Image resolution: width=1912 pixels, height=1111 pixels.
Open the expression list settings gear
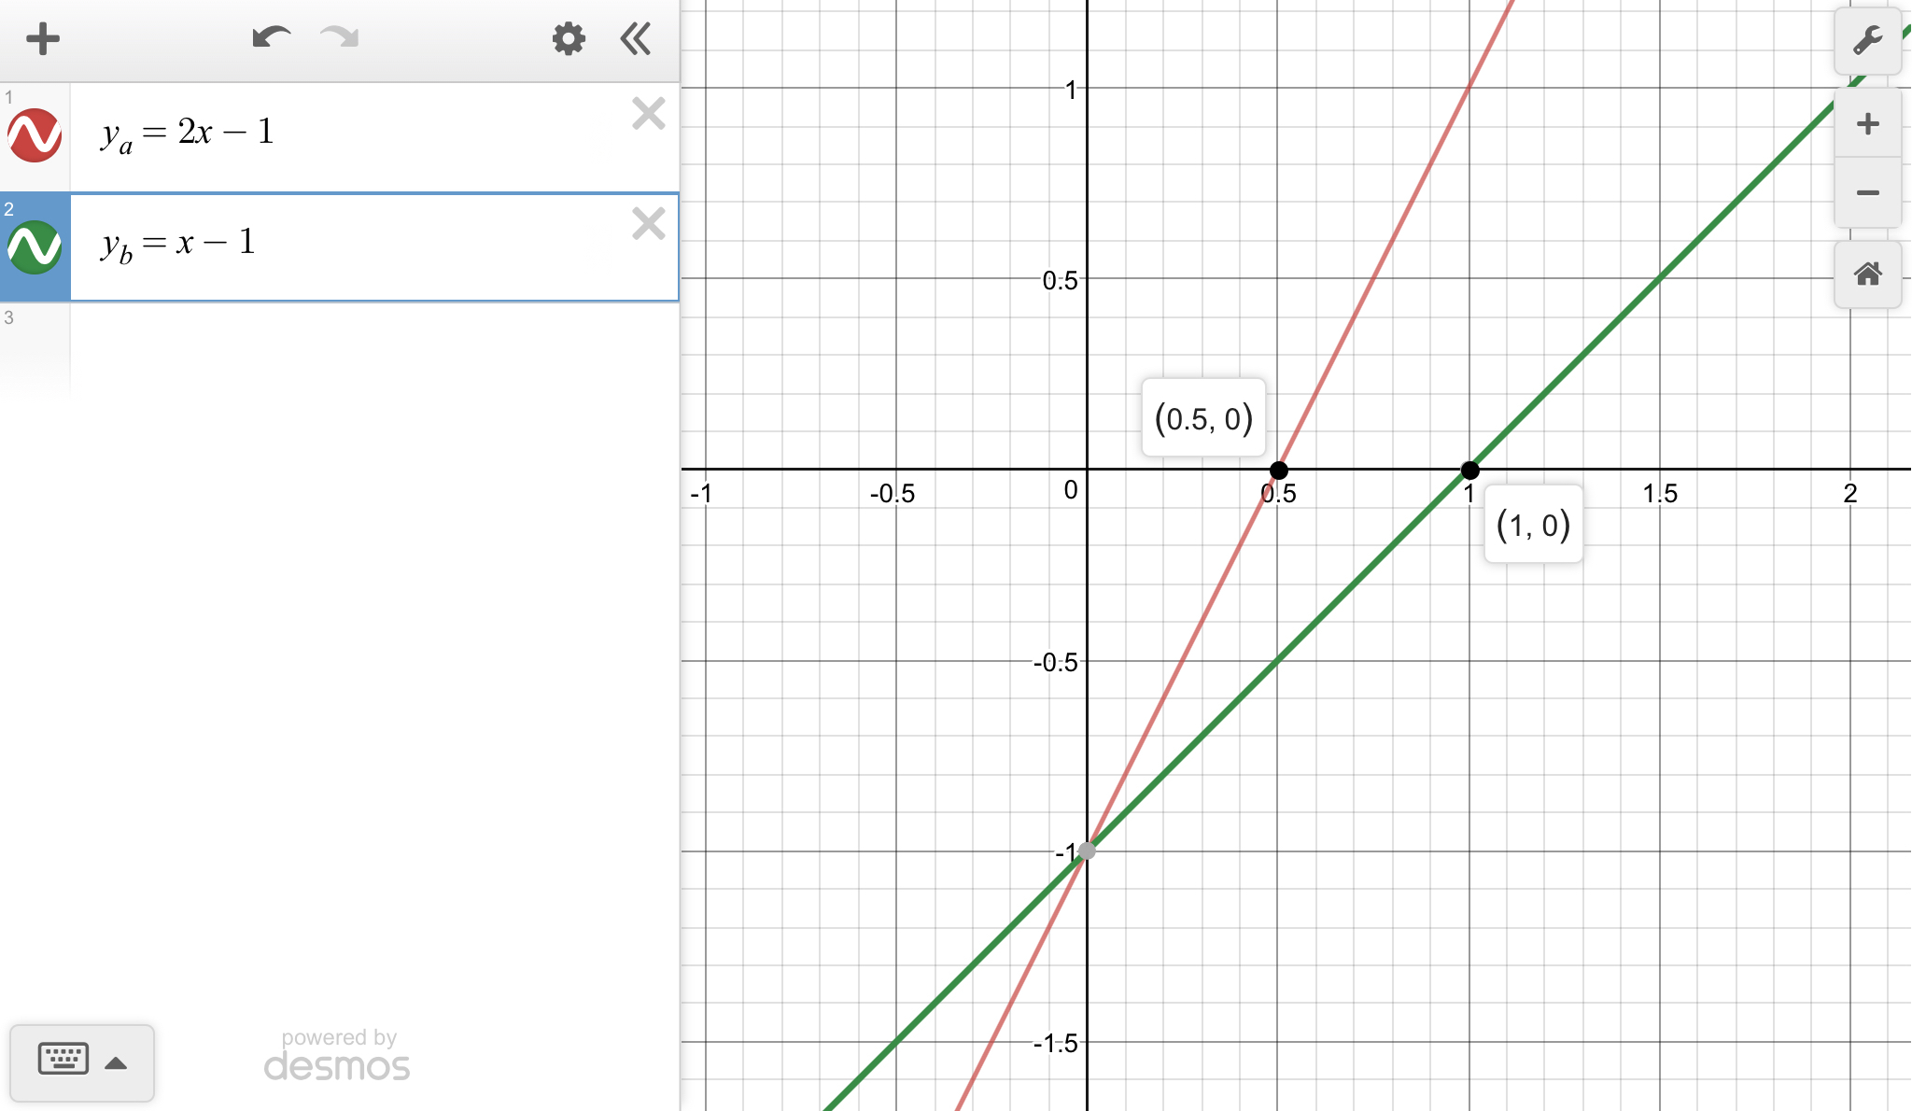click(568, 39)
